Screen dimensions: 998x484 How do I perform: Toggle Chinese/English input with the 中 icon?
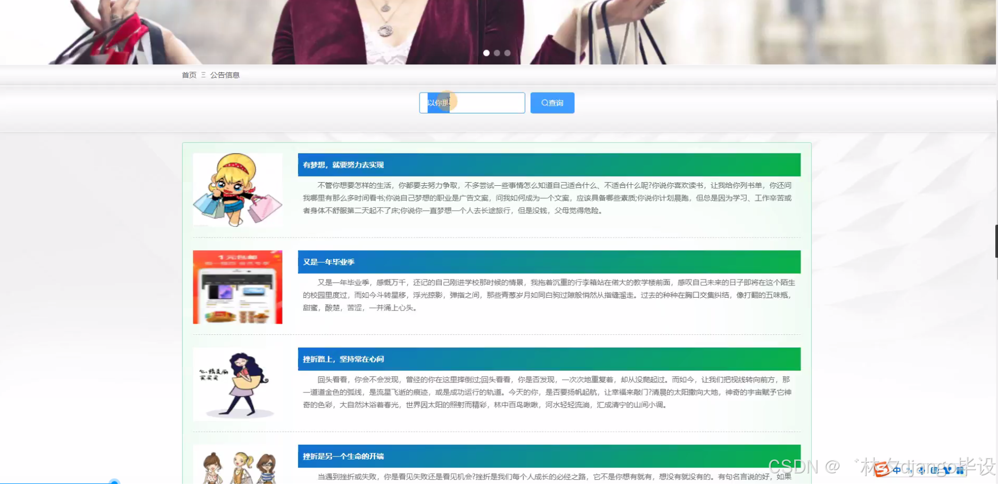point(897,470)
